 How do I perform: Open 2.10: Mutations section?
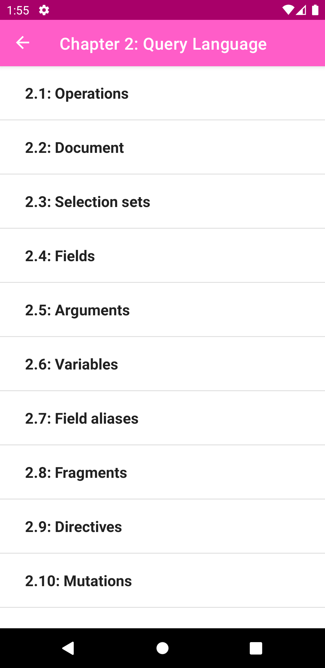point(162,581)
